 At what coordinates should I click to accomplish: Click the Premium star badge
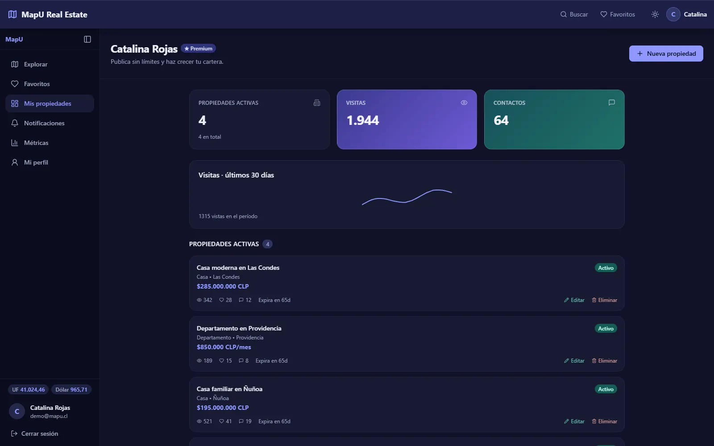click(x=198, y=49)
